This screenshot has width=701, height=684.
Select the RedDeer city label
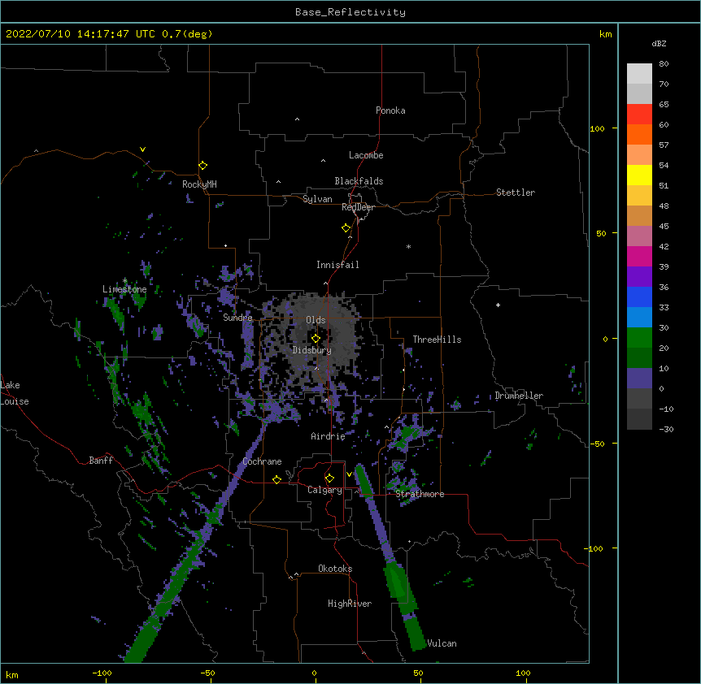358,207
